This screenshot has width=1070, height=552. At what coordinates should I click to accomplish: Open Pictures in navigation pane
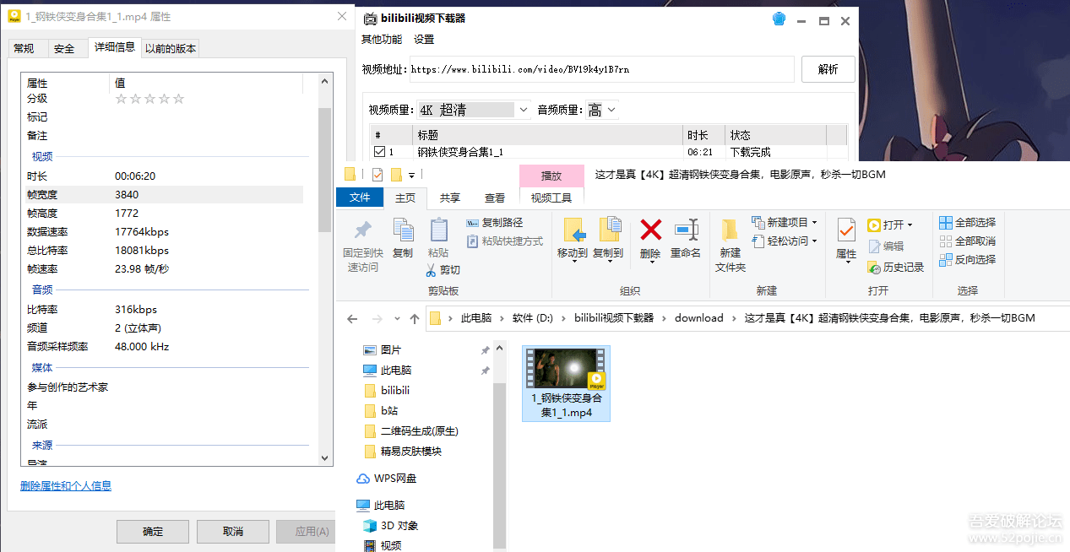383,350
